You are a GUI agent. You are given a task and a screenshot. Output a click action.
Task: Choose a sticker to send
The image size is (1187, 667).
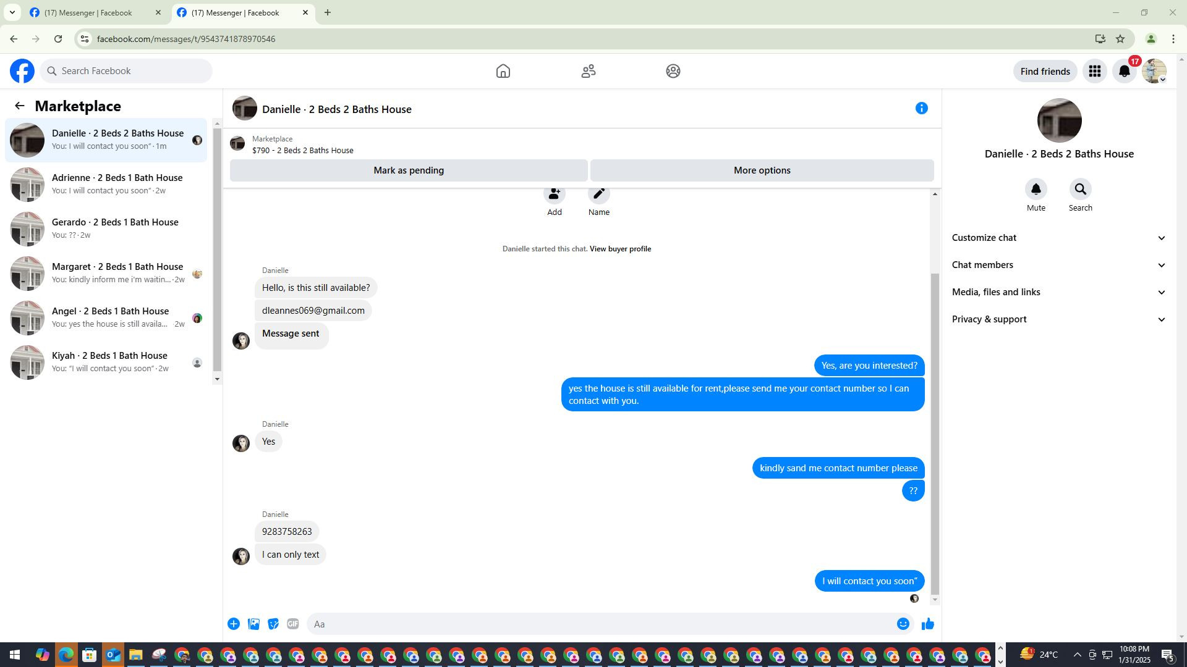click(x=273, y=624)
